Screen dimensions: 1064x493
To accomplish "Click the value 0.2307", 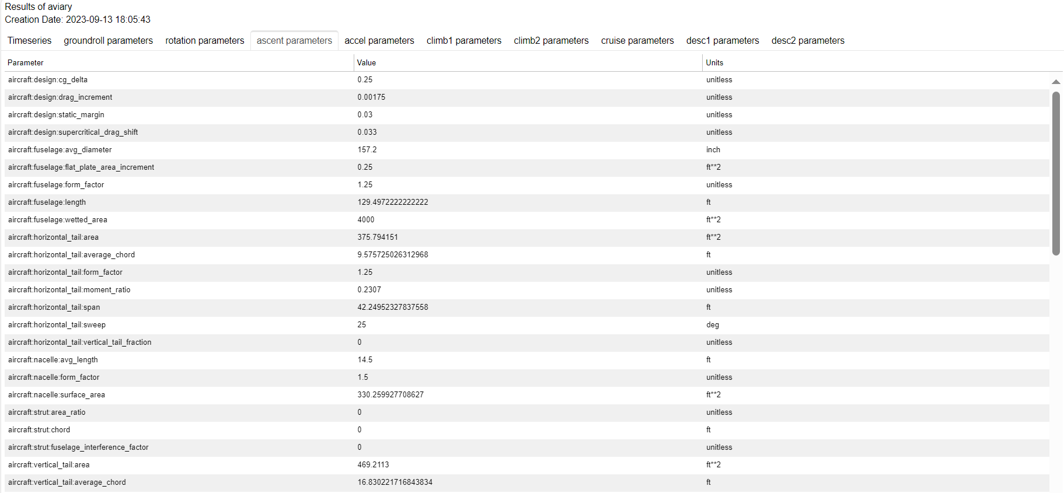I will pos(369,290).
